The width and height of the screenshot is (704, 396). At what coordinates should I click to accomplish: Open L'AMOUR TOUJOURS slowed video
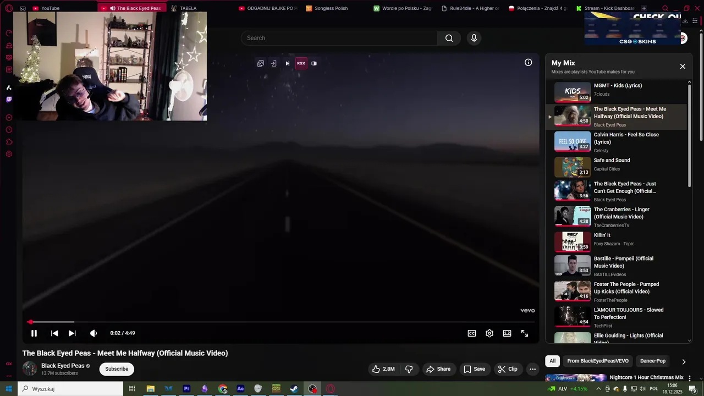(x=616, y=316)
